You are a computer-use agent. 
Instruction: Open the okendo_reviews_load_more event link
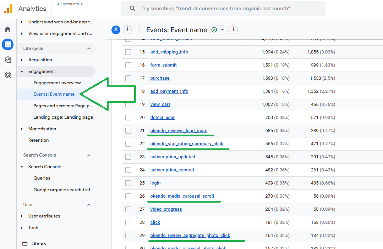tap(179, 131)
